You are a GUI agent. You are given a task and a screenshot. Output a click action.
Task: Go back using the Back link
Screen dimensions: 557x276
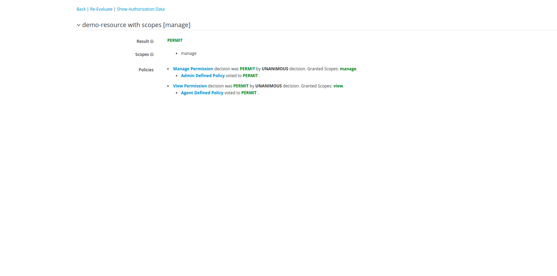81,9
